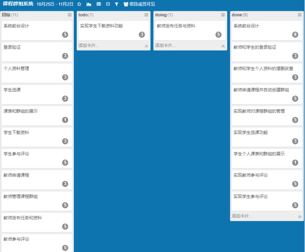Viewport: 305px width, 252px height.
Task: Click points badge 5 on 实现教师参与评论
Action: coord(295,184)
